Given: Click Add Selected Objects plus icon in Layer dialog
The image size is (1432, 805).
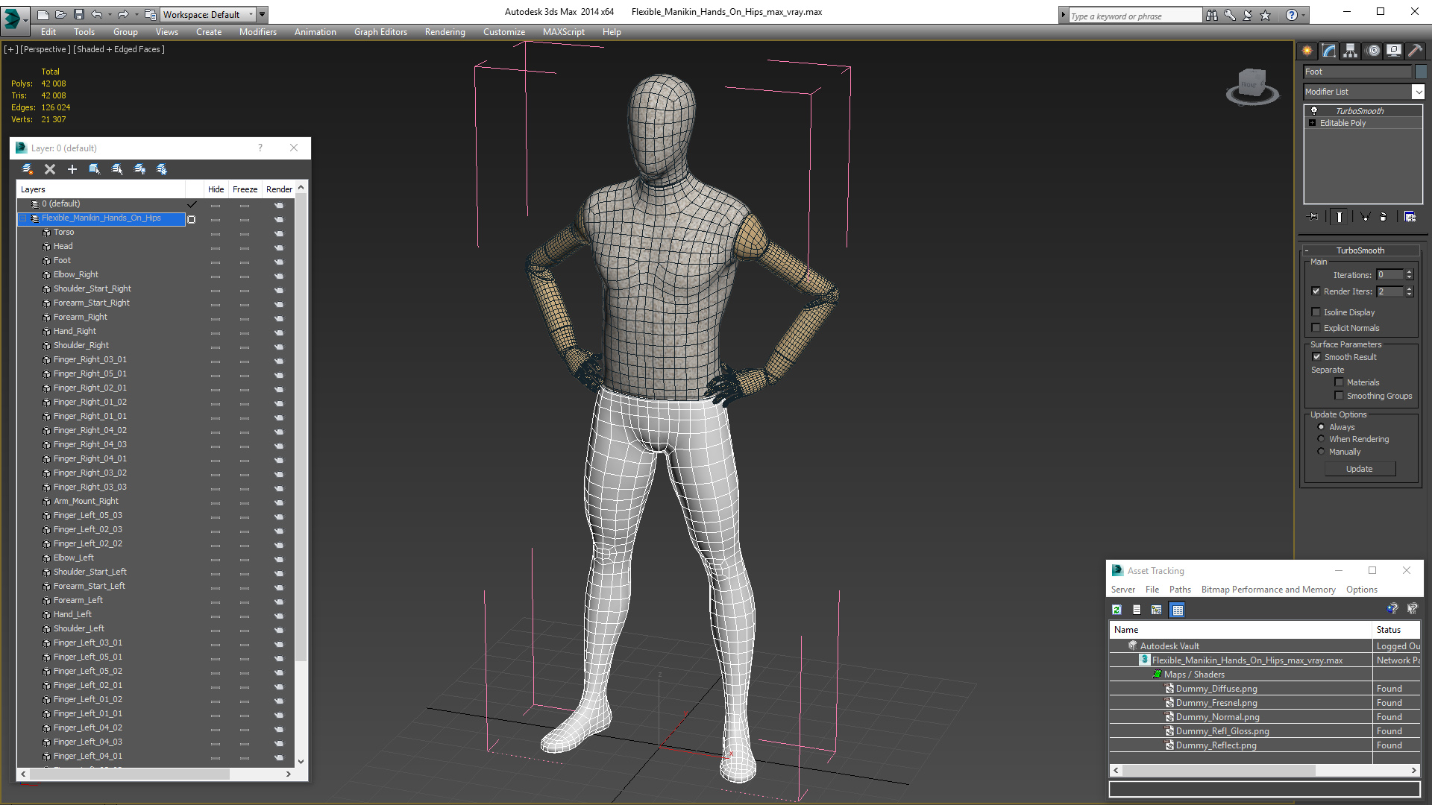Looking at the screenshot, I should coord(72,169).
